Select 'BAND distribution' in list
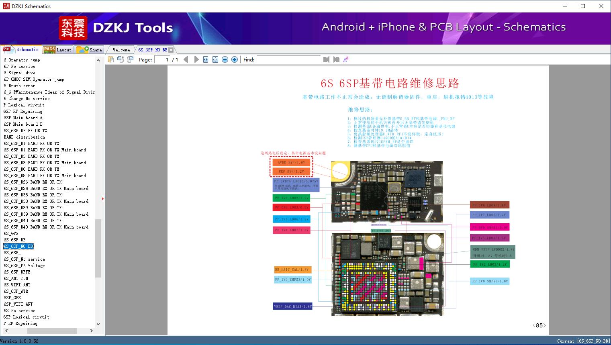The height and width of the screenshot is (345, 611). click(x=24, y=137)
